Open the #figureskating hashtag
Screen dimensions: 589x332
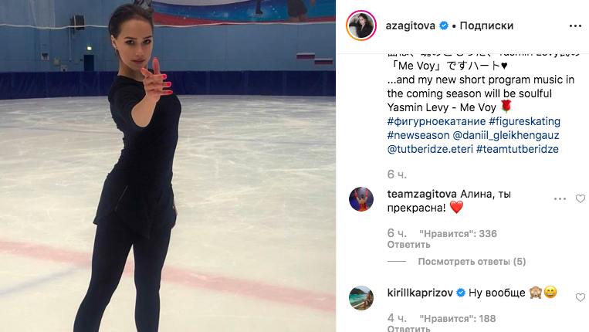pyautogui.click(x=524, y=121)
